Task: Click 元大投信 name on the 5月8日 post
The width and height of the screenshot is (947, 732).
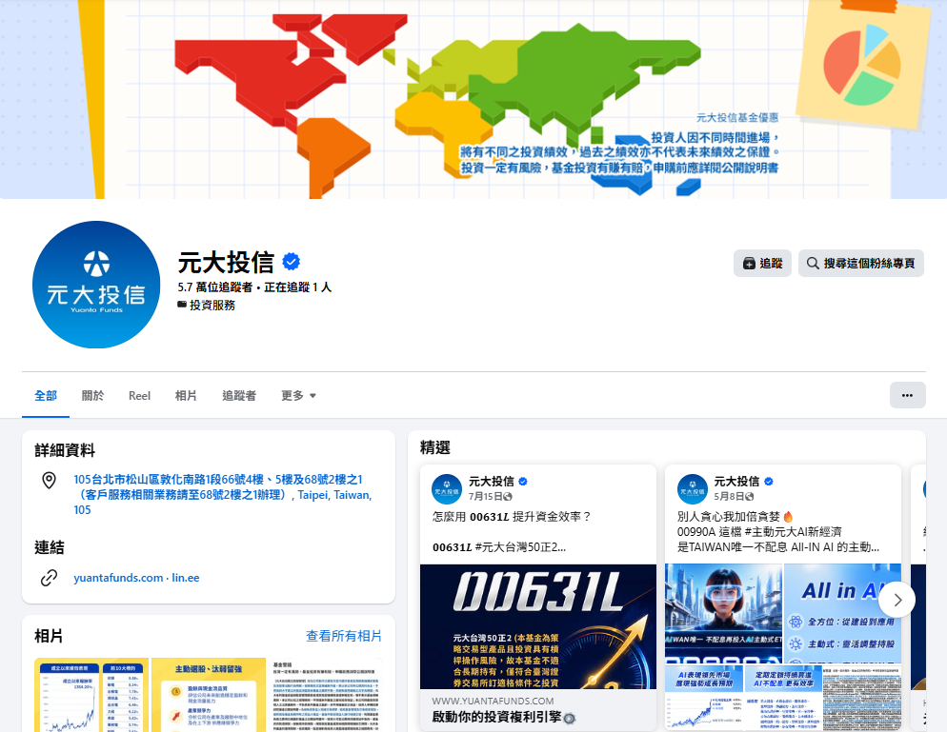Action: click(x=736, y=481)
